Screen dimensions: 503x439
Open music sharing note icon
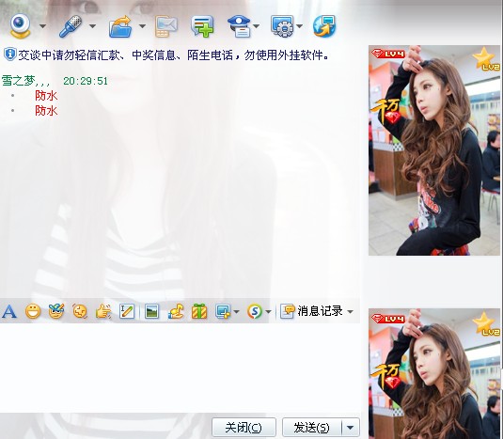click(x=176, y=311)
